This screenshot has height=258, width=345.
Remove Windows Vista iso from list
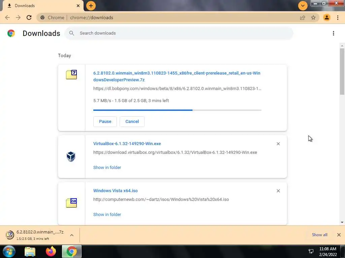click(x=278, y=191)
